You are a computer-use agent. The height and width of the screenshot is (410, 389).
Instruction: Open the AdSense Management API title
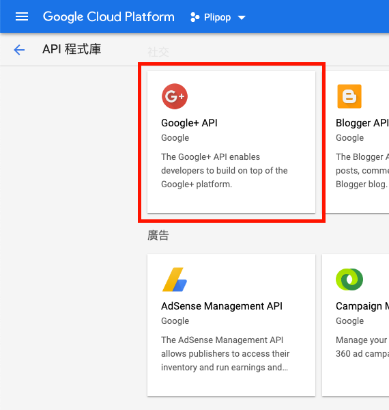[x=222, y=306]
